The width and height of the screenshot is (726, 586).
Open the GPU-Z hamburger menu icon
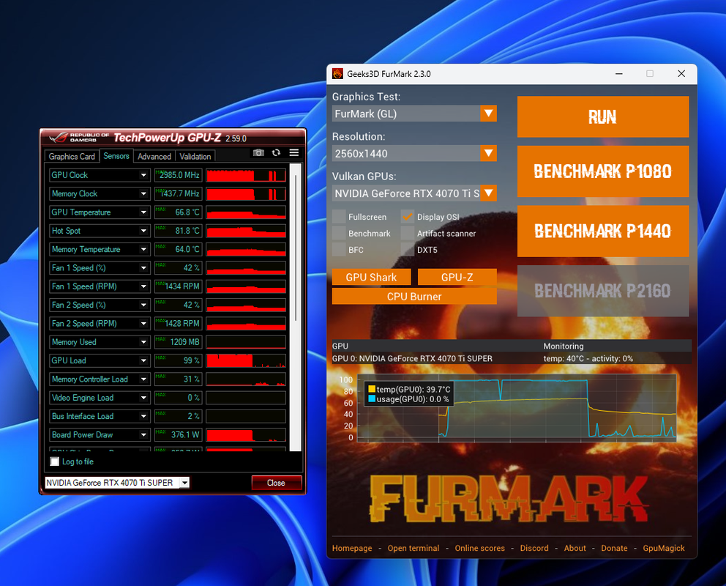pyautogui.click(x=294, y=153)
